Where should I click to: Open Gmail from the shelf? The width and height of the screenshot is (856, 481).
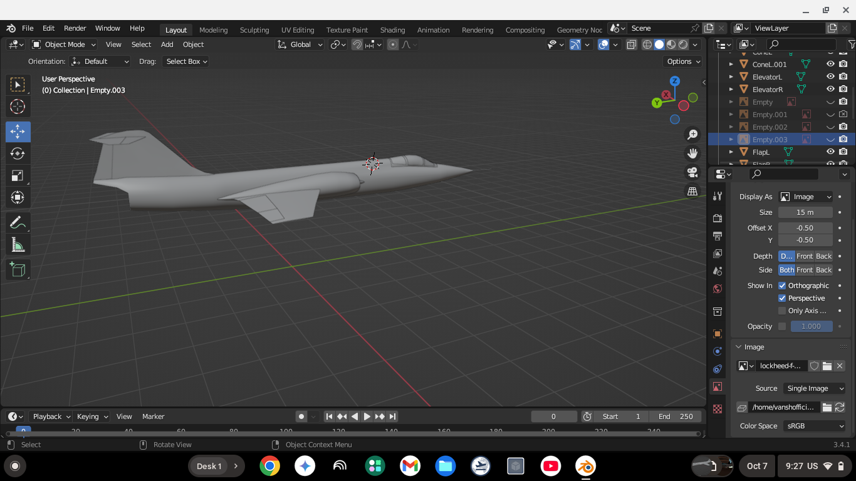click(x=410, y=466)
